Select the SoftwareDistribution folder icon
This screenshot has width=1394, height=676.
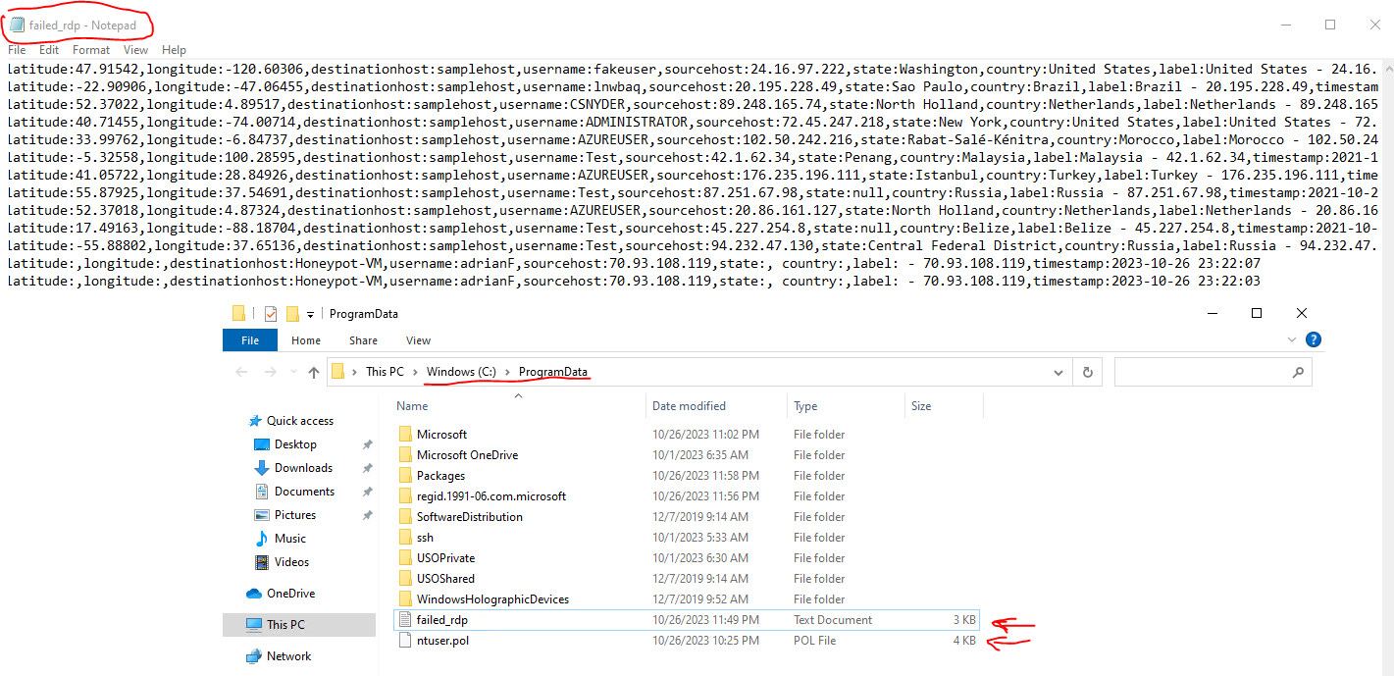[407, 517]
